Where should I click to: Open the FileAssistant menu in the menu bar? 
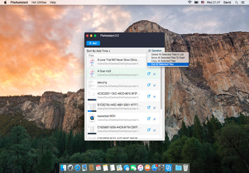(19, 3)
